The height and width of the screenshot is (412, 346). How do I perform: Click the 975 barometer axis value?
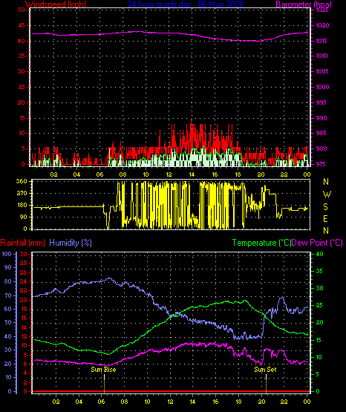point(321,164)
